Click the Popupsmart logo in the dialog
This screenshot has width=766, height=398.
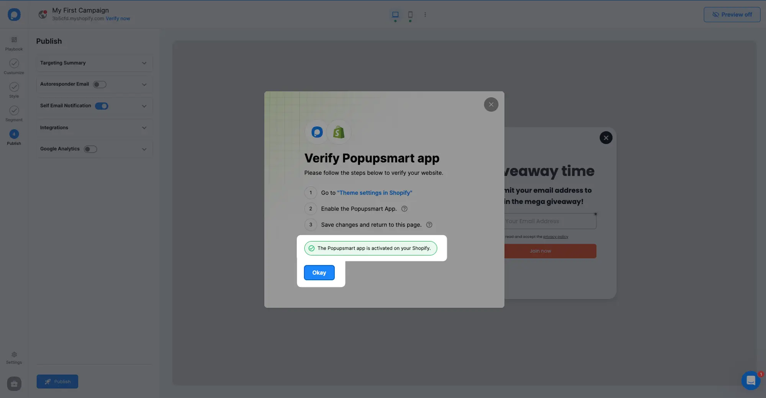click(317, 132)
